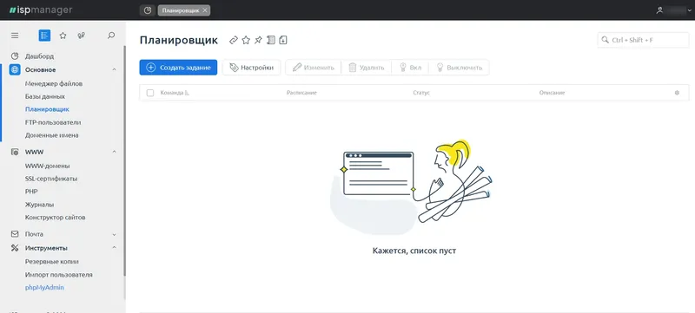Collapse the Основное section
Screen dimensions: 695x313
point(114,70)
